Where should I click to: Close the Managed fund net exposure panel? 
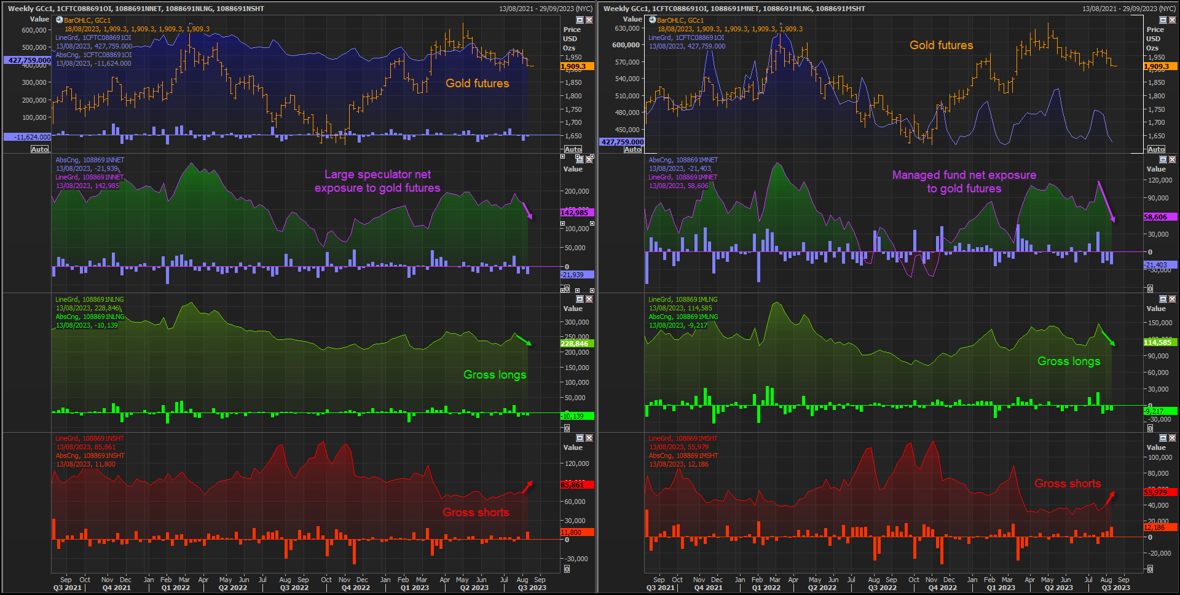pos(1172,159)
